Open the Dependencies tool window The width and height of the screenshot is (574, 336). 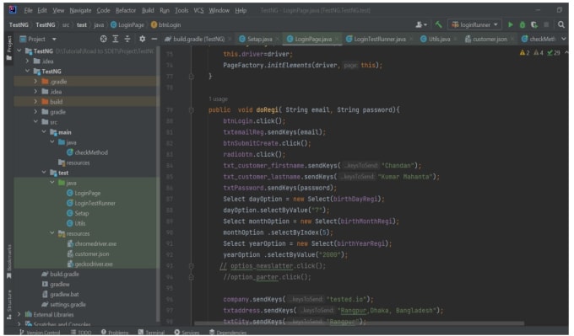coord(228,332)
